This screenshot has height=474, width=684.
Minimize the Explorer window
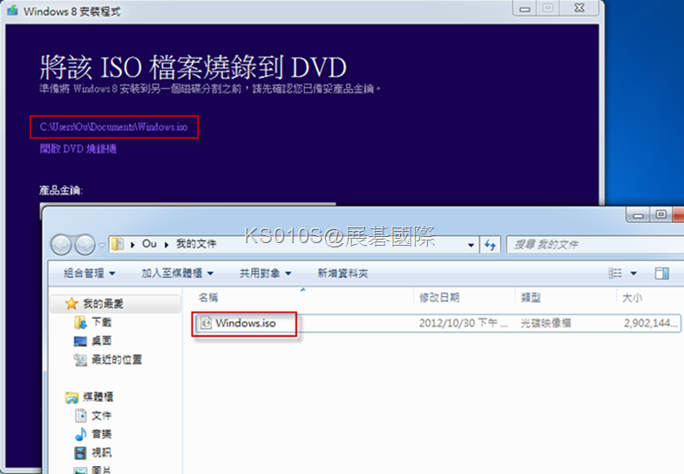coord(638,215)
